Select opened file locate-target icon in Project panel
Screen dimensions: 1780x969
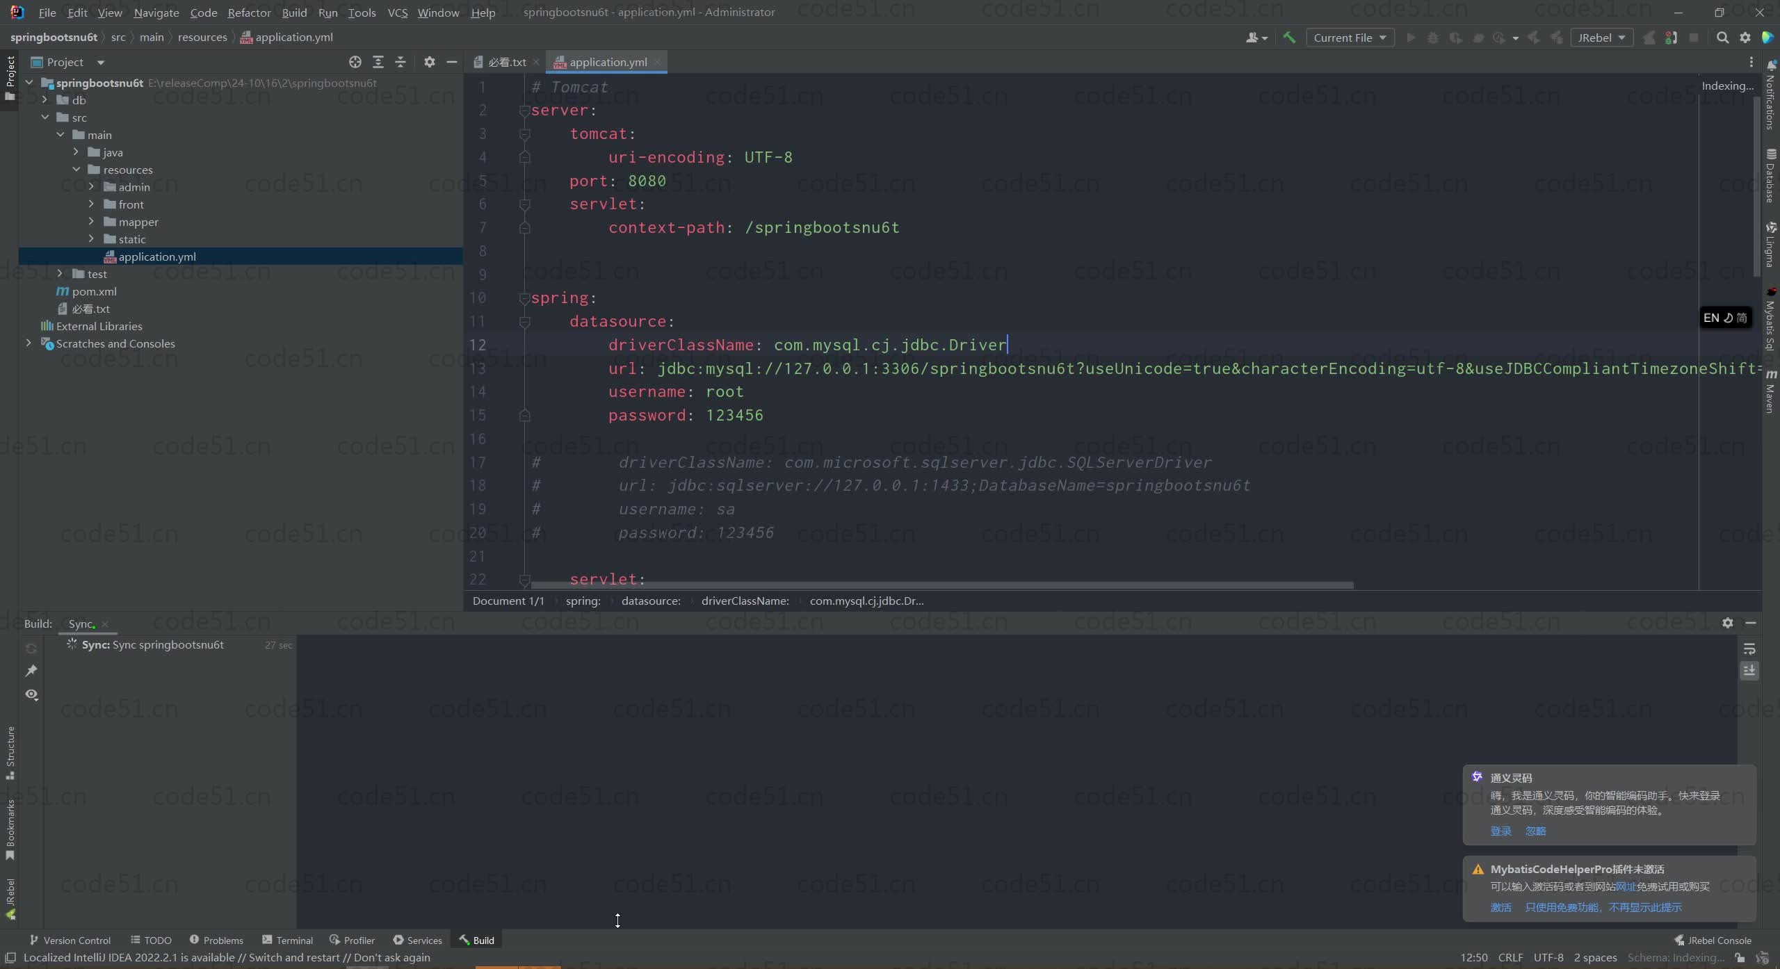click(355, 62)
